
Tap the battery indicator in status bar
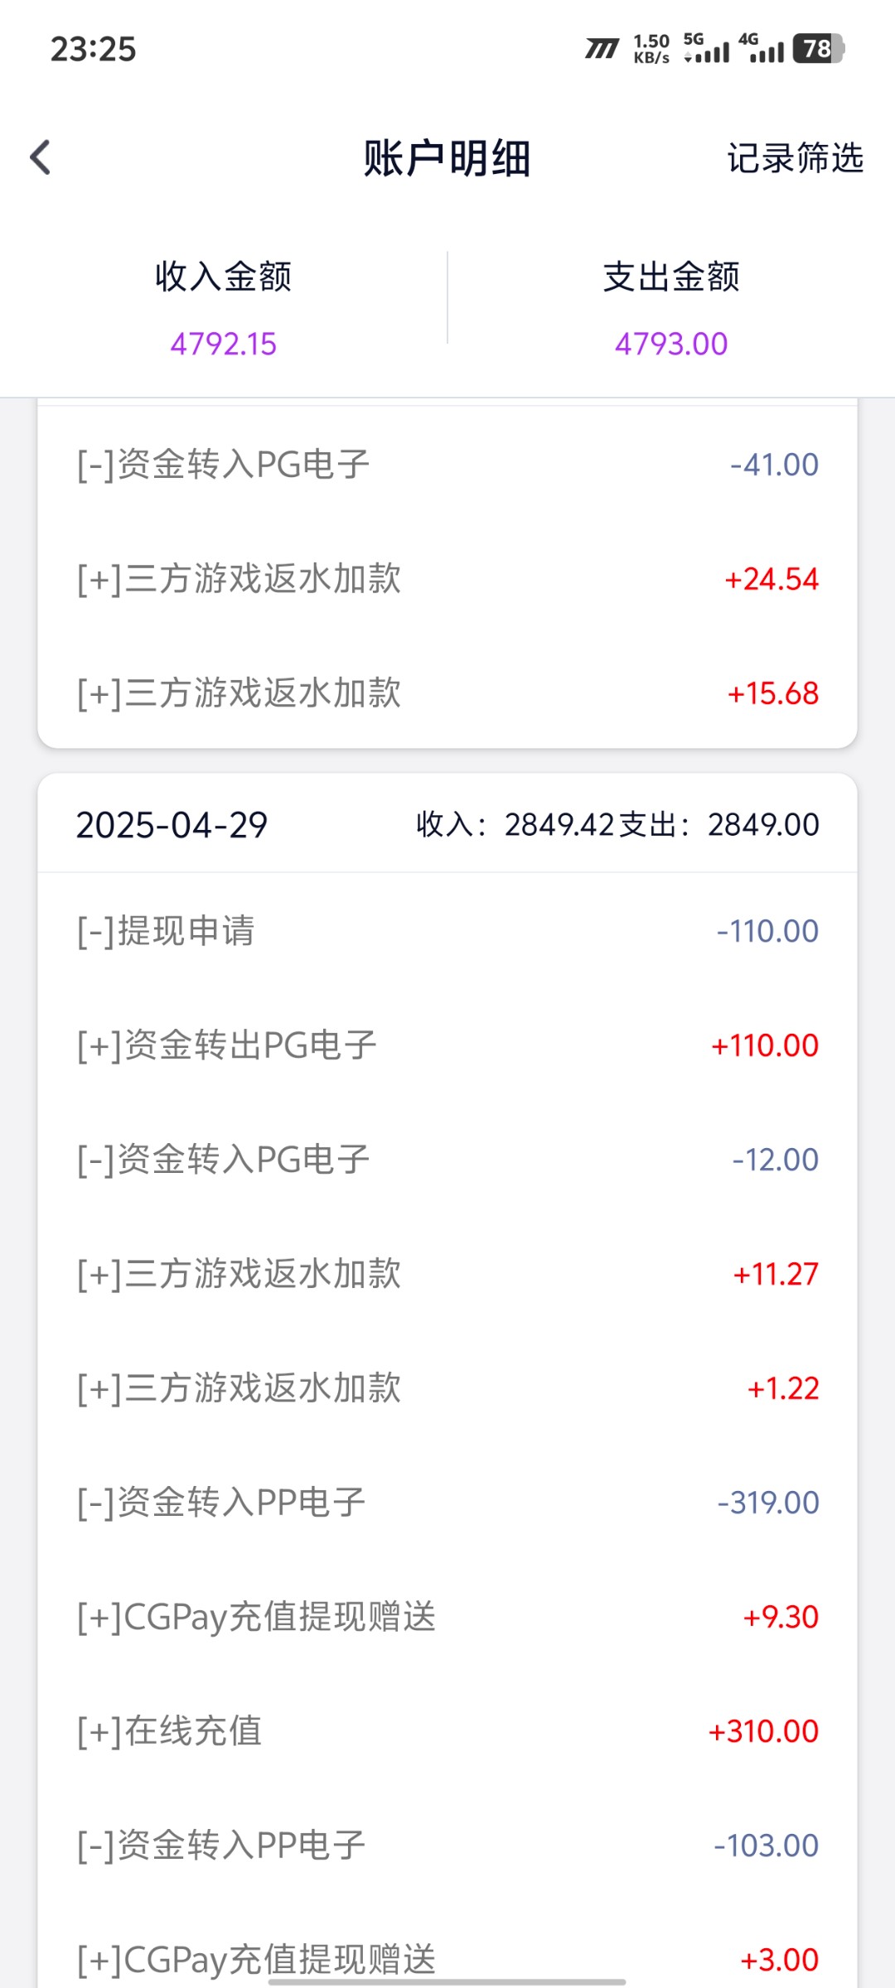pyautogui.click(x=818, y=49)
